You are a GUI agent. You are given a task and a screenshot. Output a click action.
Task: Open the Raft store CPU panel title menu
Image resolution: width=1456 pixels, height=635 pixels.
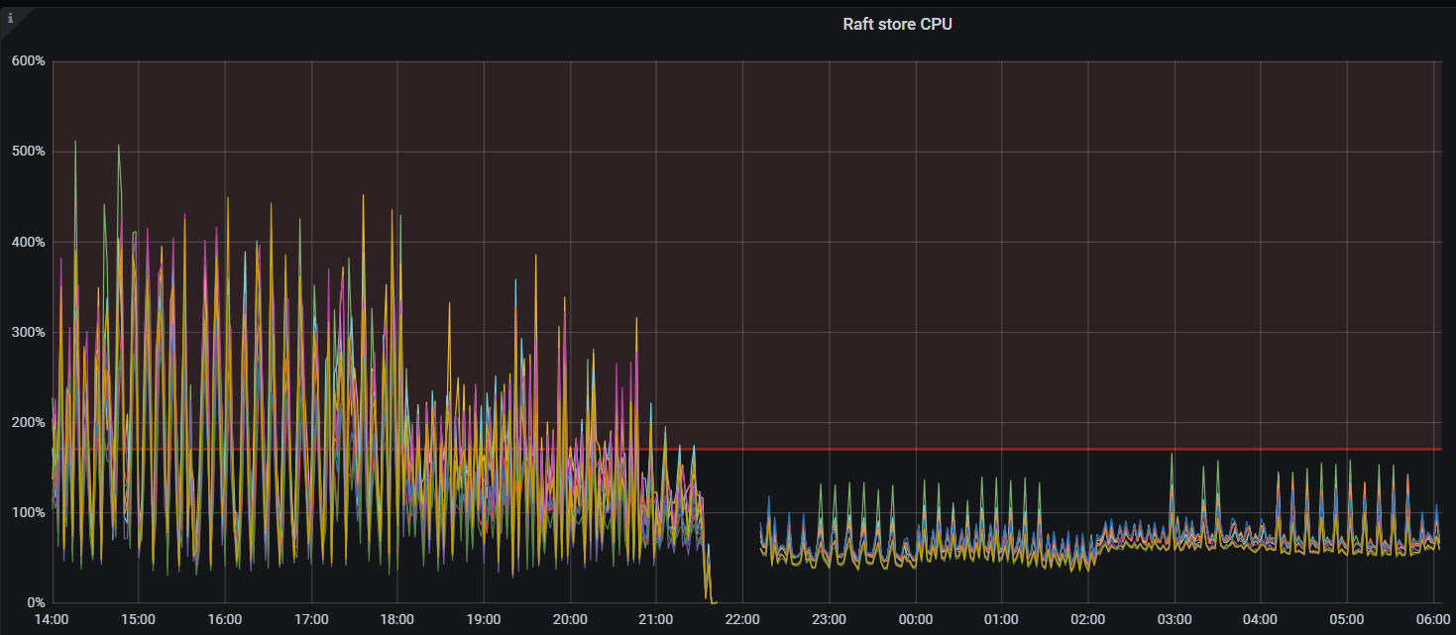tap(897, 24)
